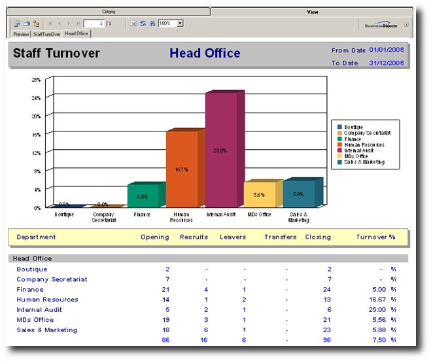This screenshot has height=361, width=431.
Task: Jump to the last page arrow
Action: click(77, 24)
